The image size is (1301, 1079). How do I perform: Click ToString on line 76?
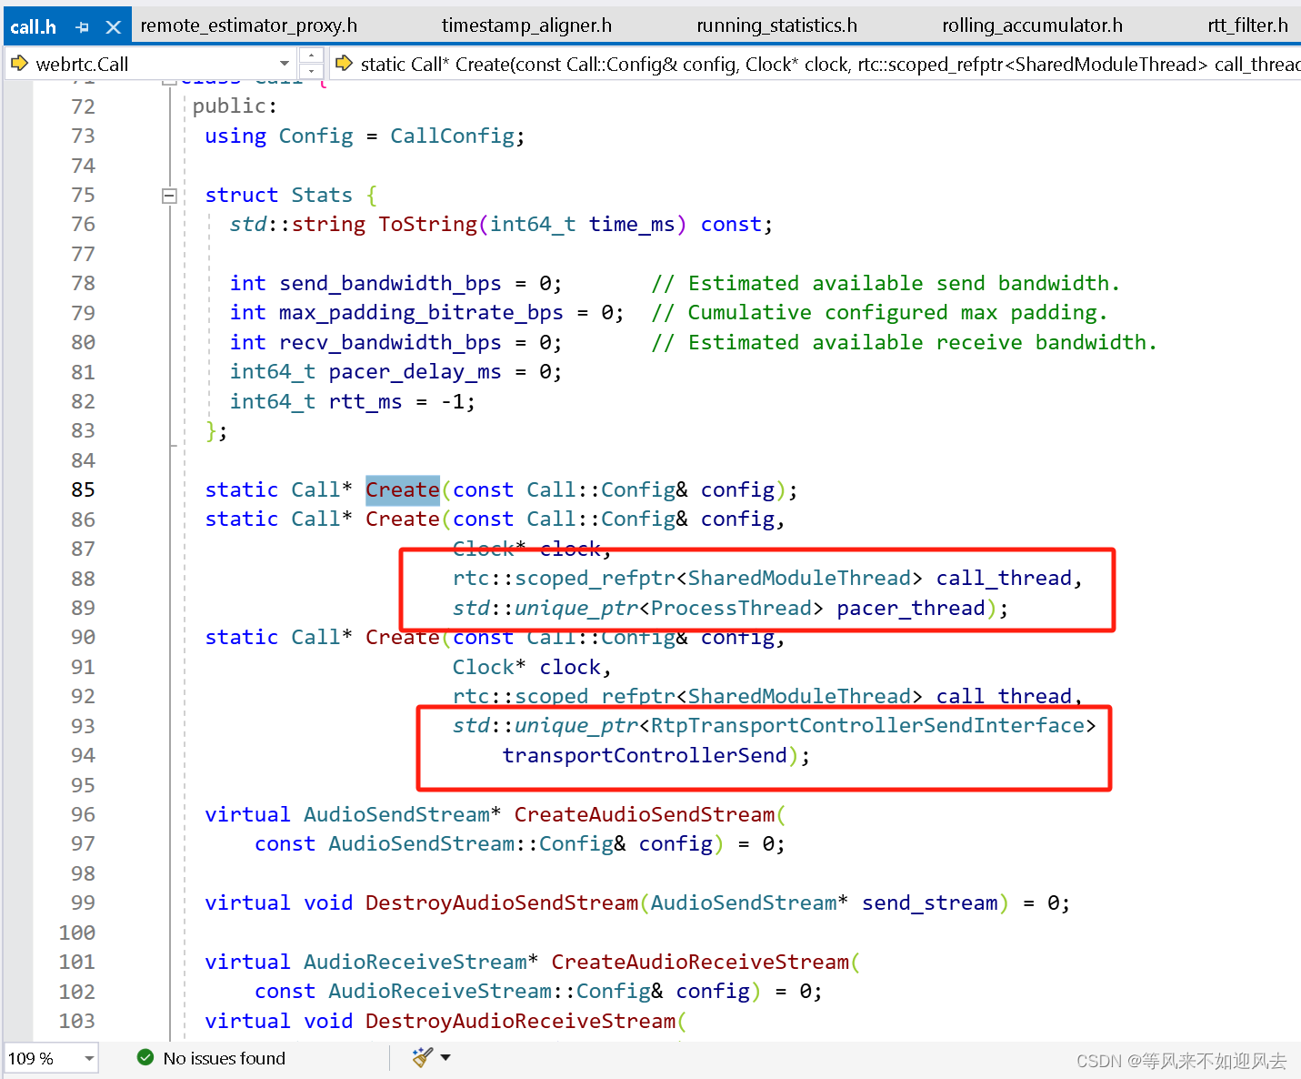tap(427, 224)
